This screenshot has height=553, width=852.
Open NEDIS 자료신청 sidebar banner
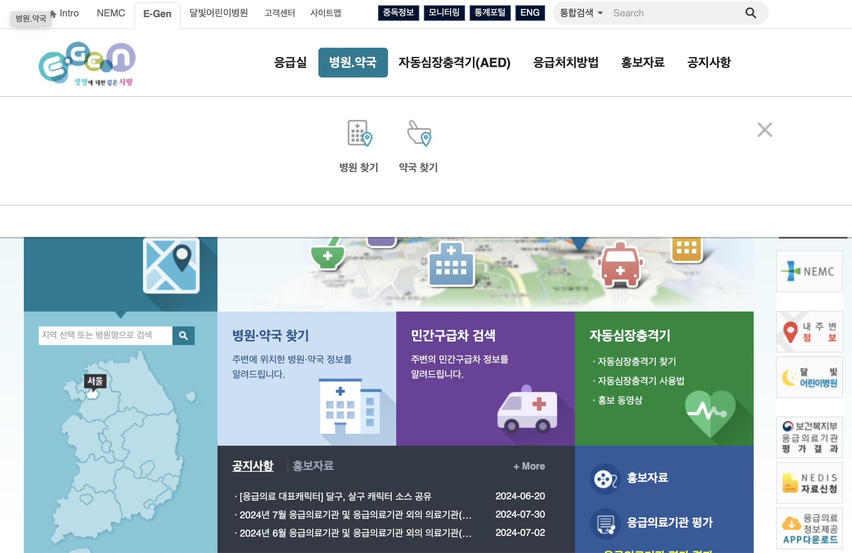(809, 483)
